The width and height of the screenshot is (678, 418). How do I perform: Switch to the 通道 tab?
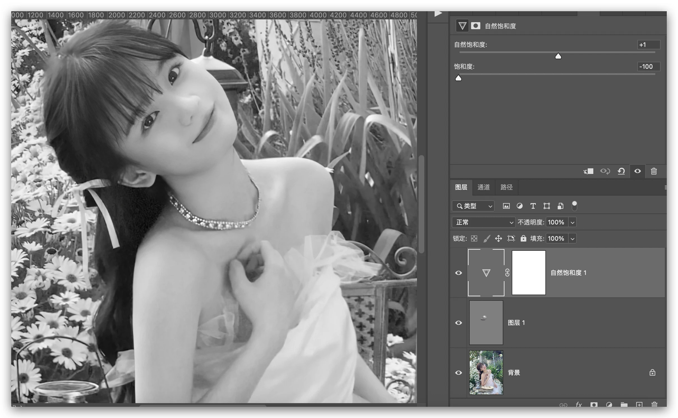483,187
